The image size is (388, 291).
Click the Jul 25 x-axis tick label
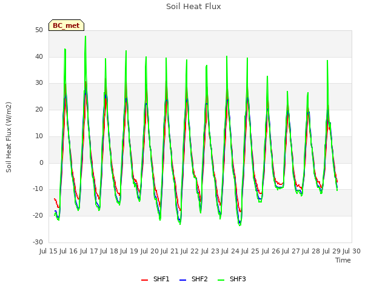point(250,251)
